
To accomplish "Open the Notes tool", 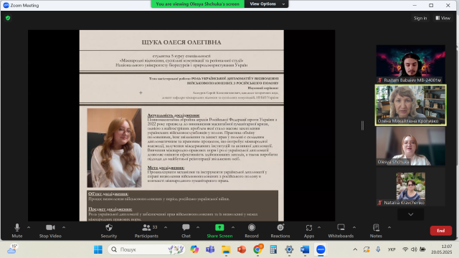I will (376, 231).
